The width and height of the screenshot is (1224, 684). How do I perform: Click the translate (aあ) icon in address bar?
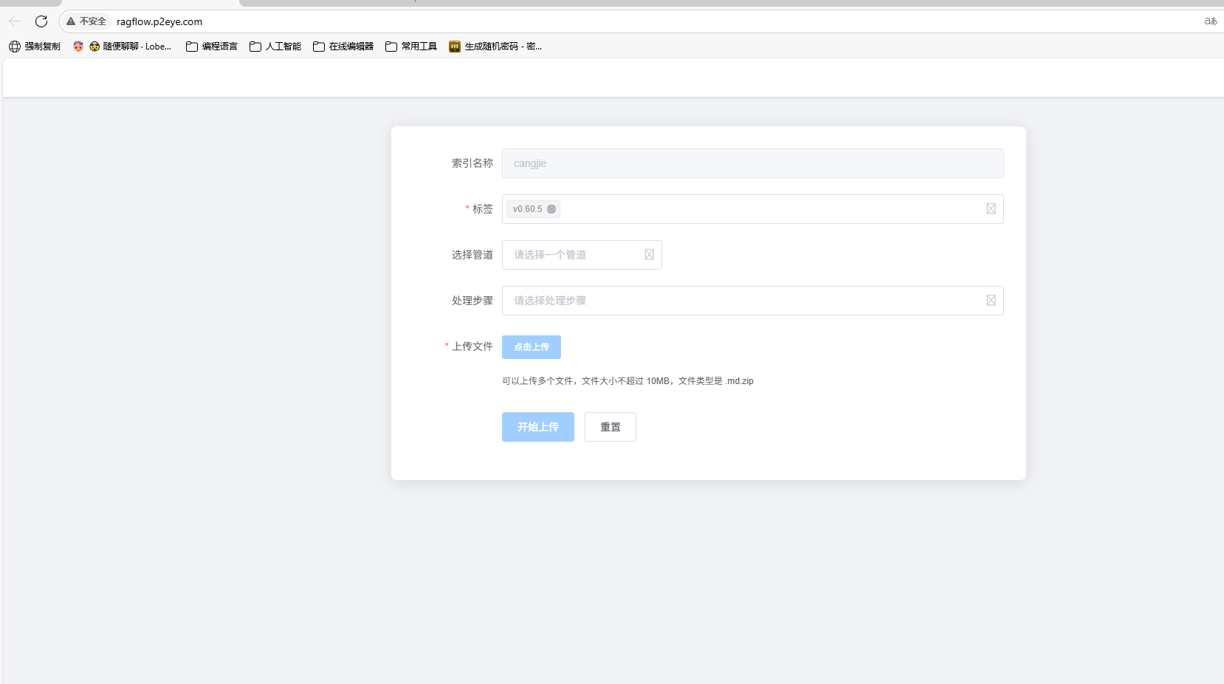coord(1210,21)
